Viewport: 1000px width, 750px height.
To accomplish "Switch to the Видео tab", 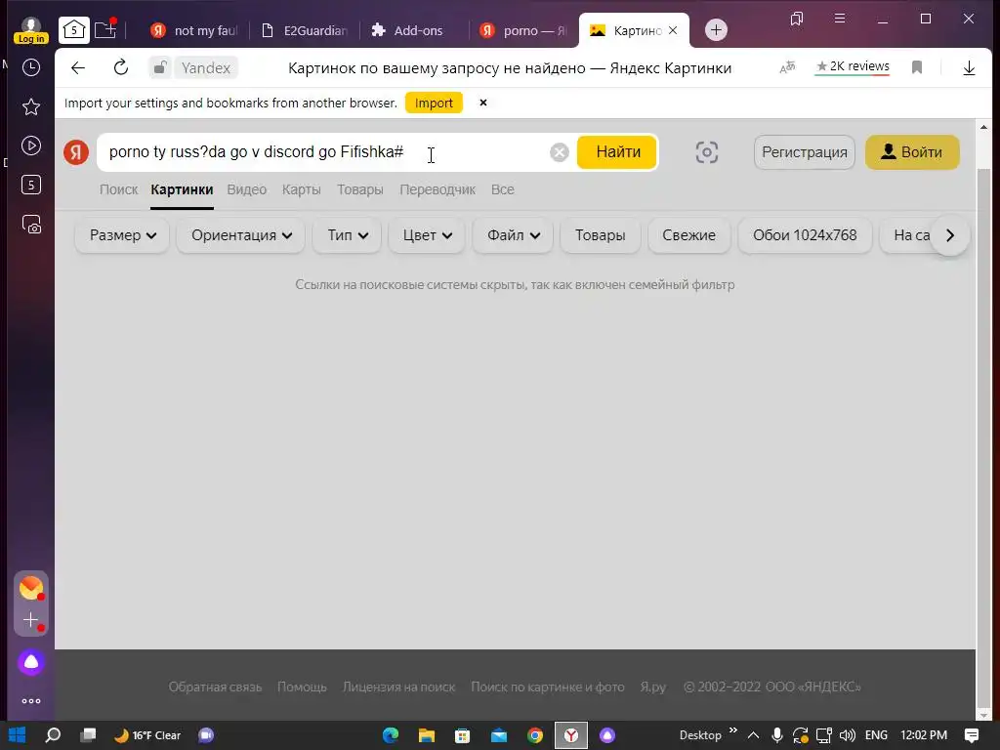I will 247,189.
